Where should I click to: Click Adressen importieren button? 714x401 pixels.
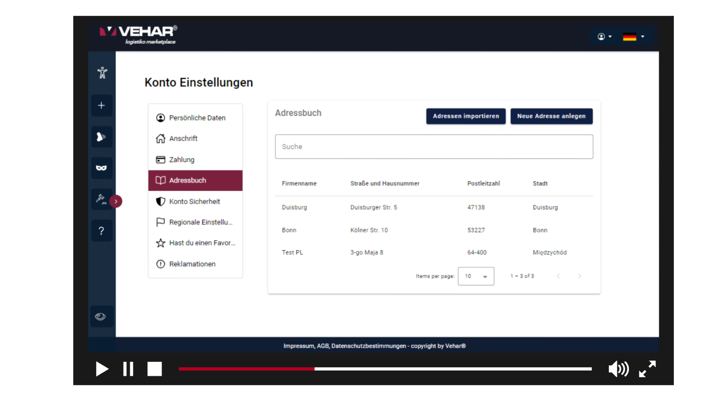(x=466, y=116)
